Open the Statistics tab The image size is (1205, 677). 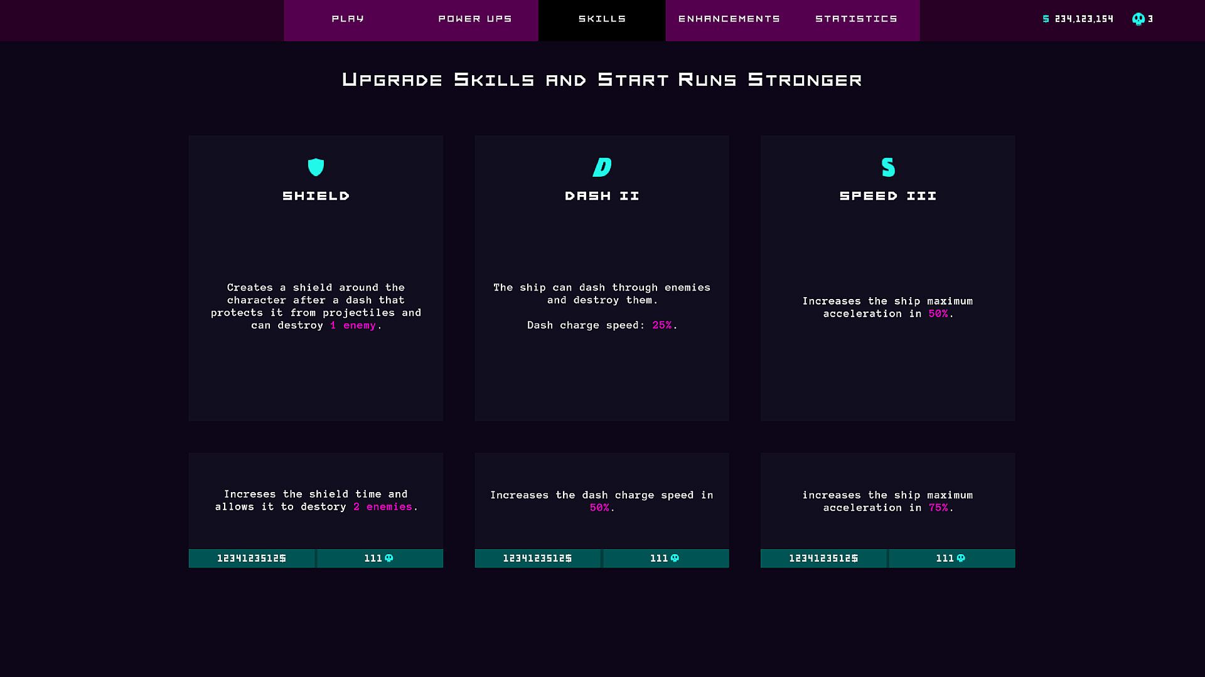click(856, 19)
